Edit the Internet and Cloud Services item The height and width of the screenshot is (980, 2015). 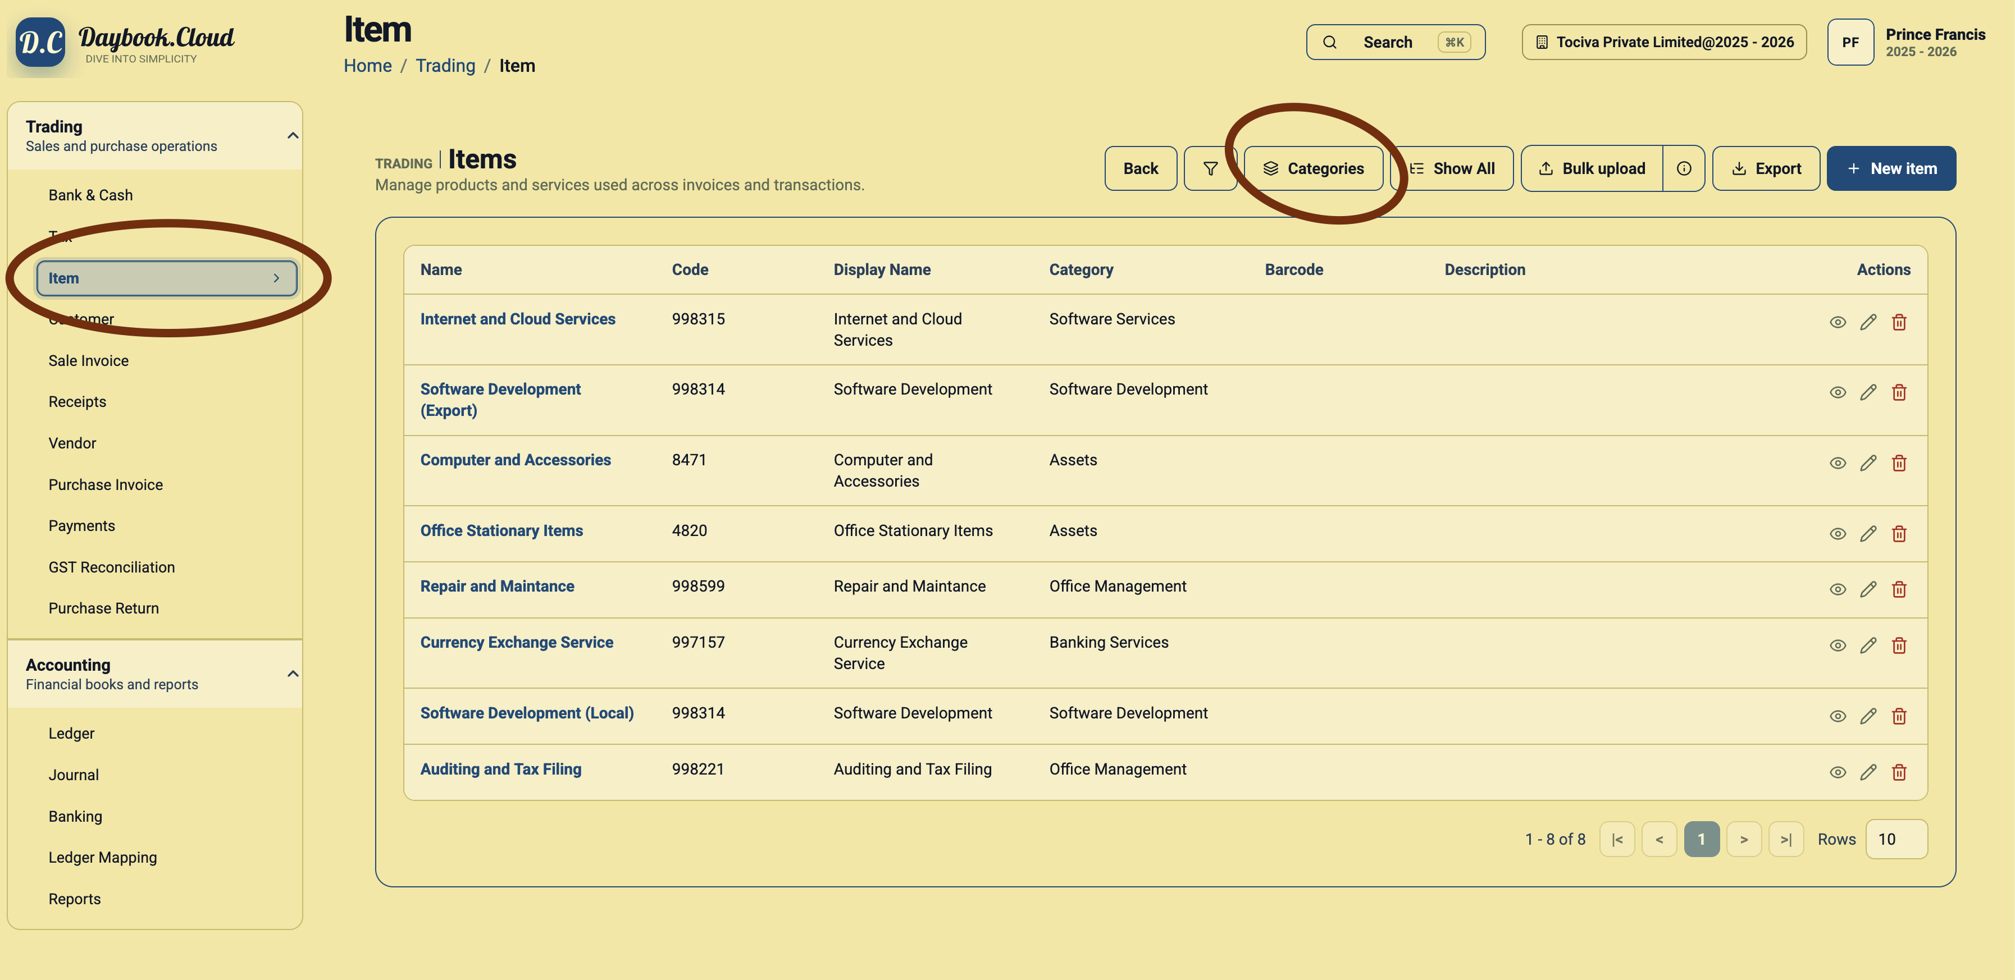pyautogui.click(x=1868, y=322)
